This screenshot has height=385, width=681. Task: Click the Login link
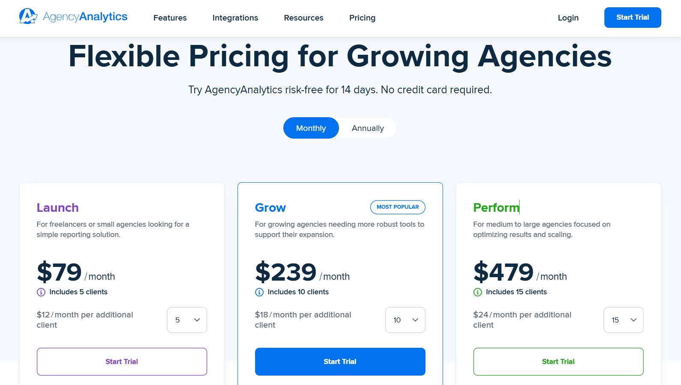[568, 18]
